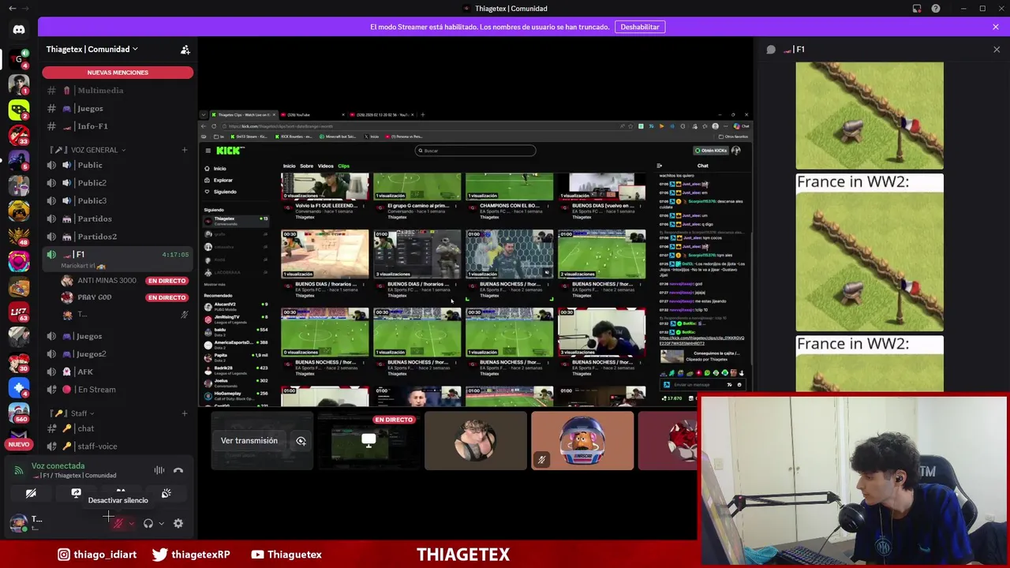Select the EN DIRECTO stream tile

[368, 440]
